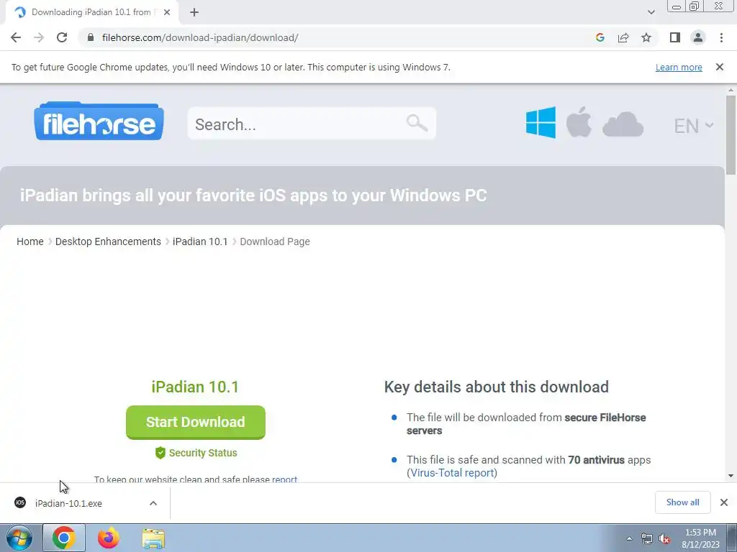View site information padlock icon
The width and height of the screenshot is (737, 552).
coord(91,37)
